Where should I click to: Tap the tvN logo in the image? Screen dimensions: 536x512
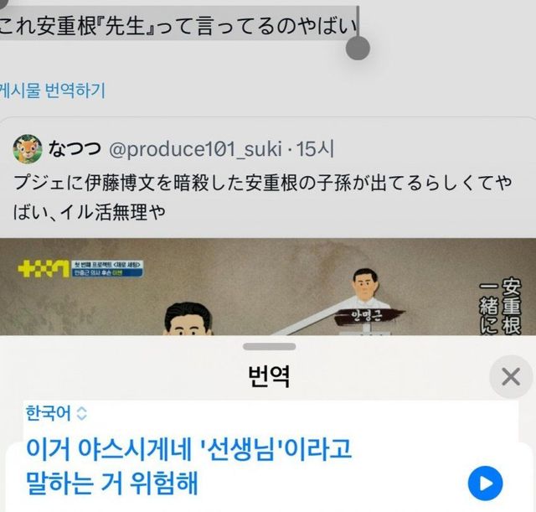click(44, 269)
